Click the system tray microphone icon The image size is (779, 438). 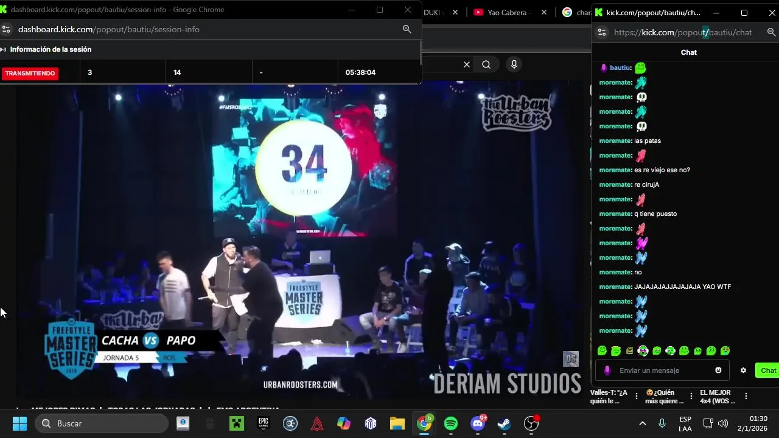662,423
